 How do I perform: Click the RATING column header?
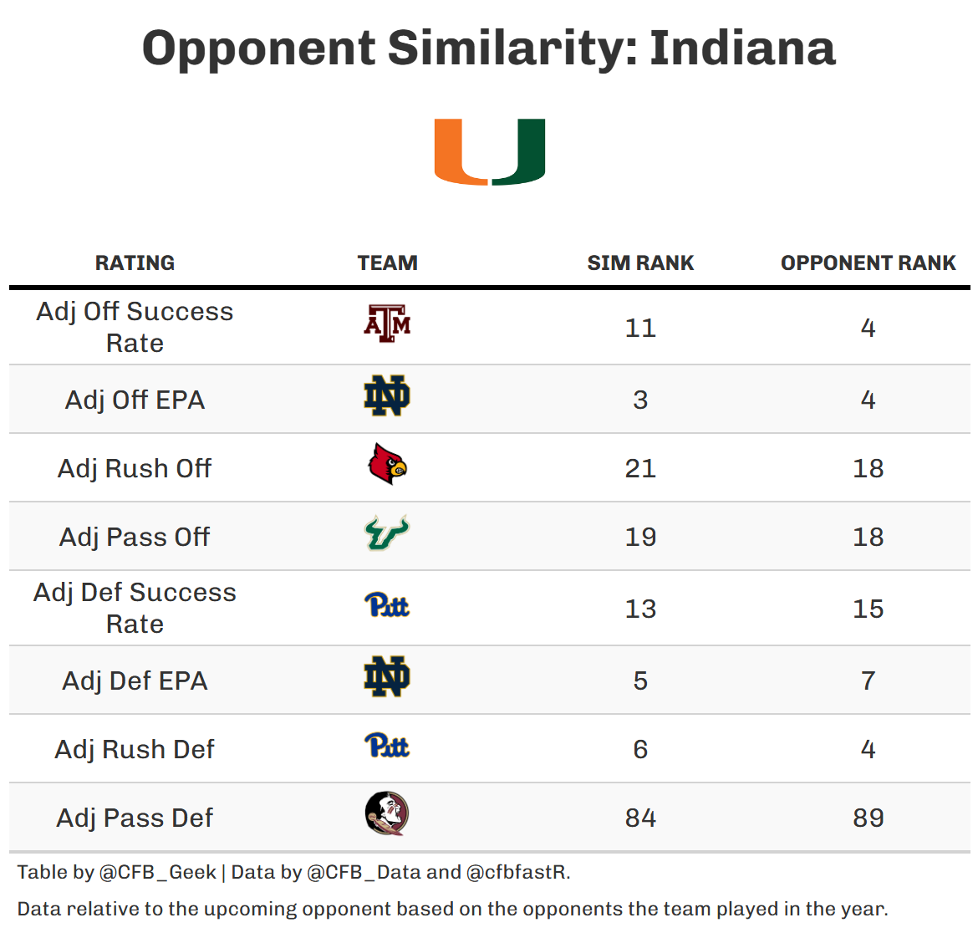(x=135, y=263)
